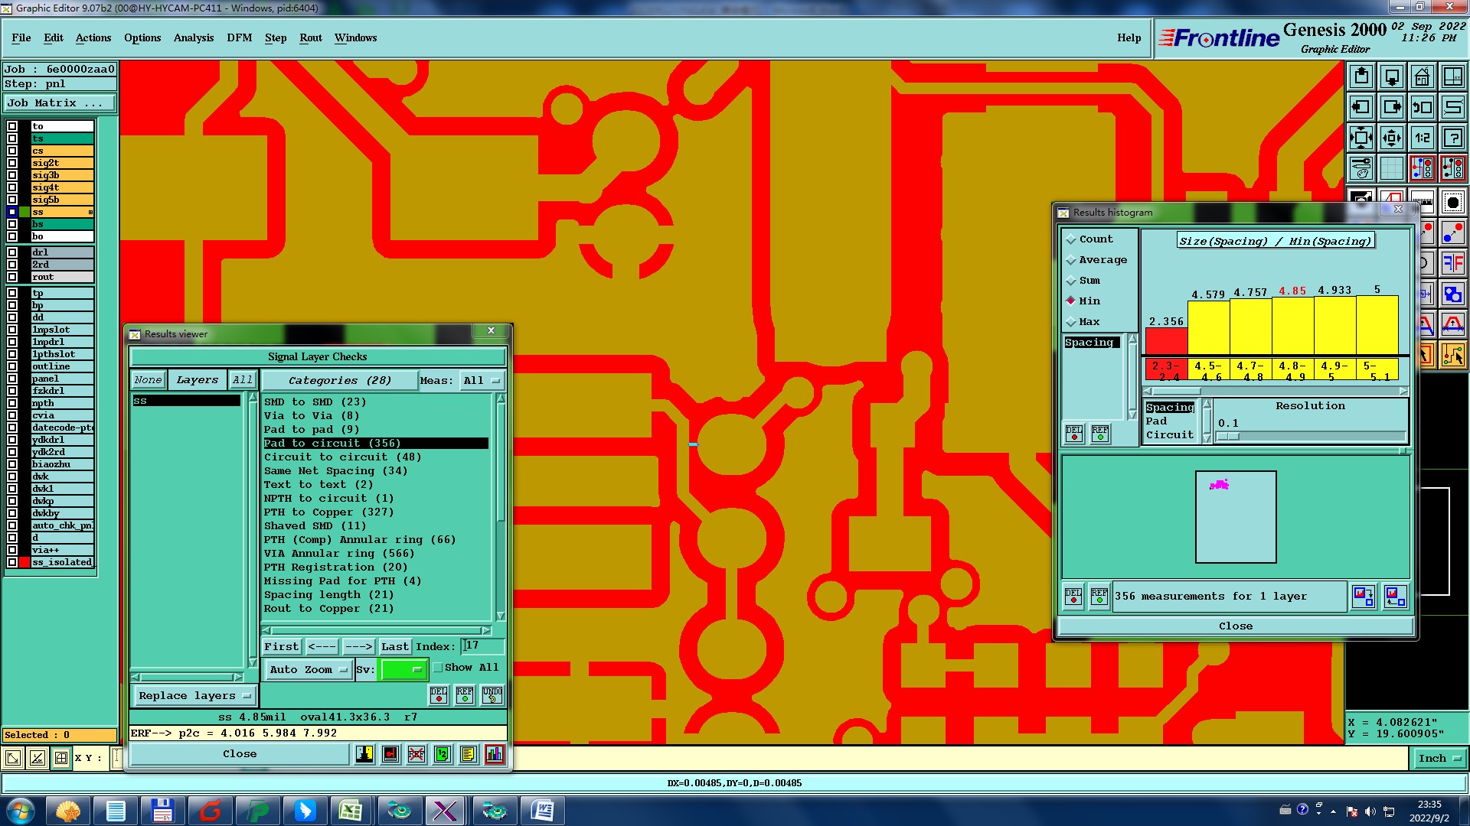
Task: Toggle the sig2t layer checkbox
Action: (12, 163)
